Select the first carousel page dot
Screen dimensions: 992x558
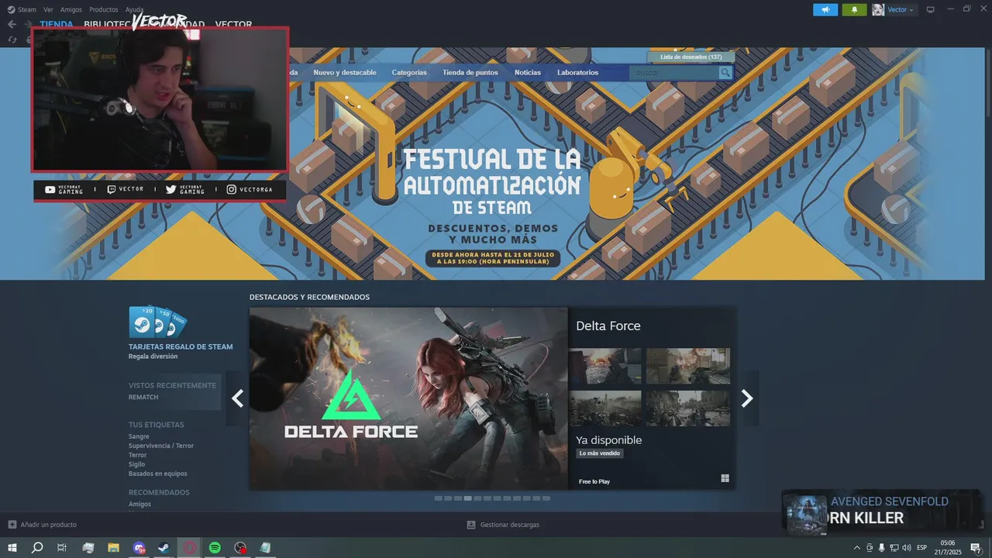(x=438, y=498)
